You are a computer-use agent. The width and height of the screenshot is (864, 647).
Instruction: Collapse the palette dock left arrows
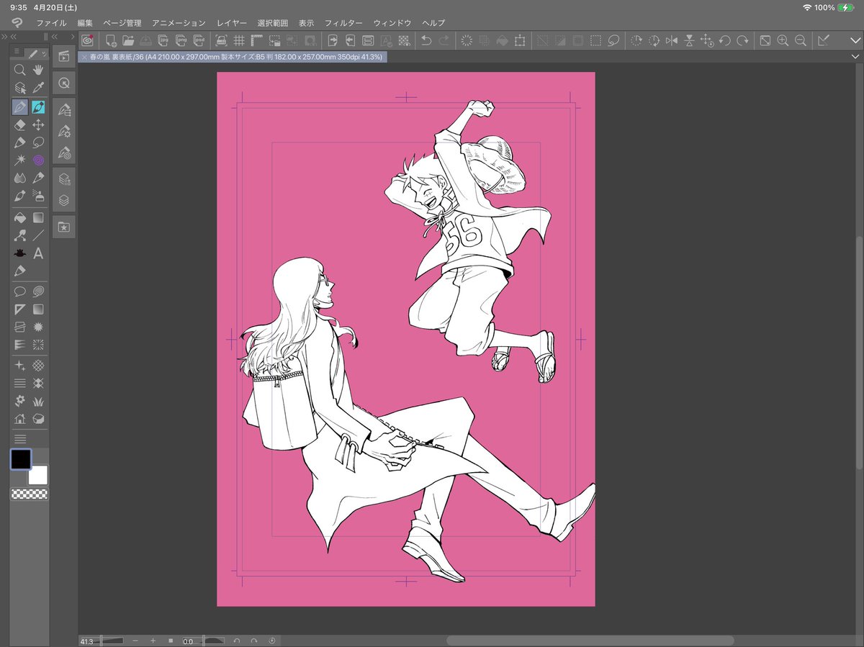pos(53,35)
